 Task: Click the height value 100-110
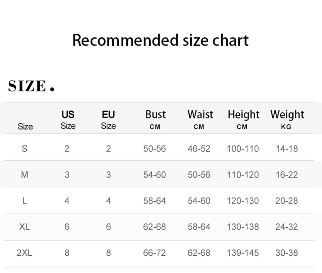(x=243, y=149)
